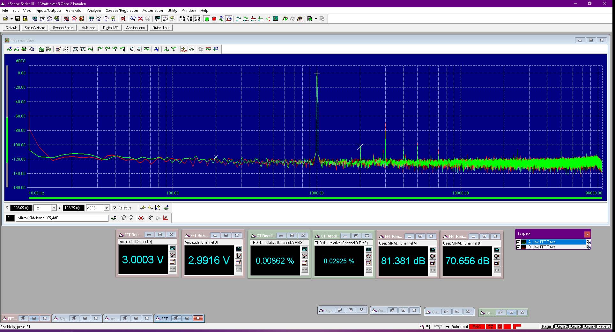Click the zoom-in magnifier icon in Trace toolbar
The height and width of the screenshot is (332, 615).
[76, 49]
